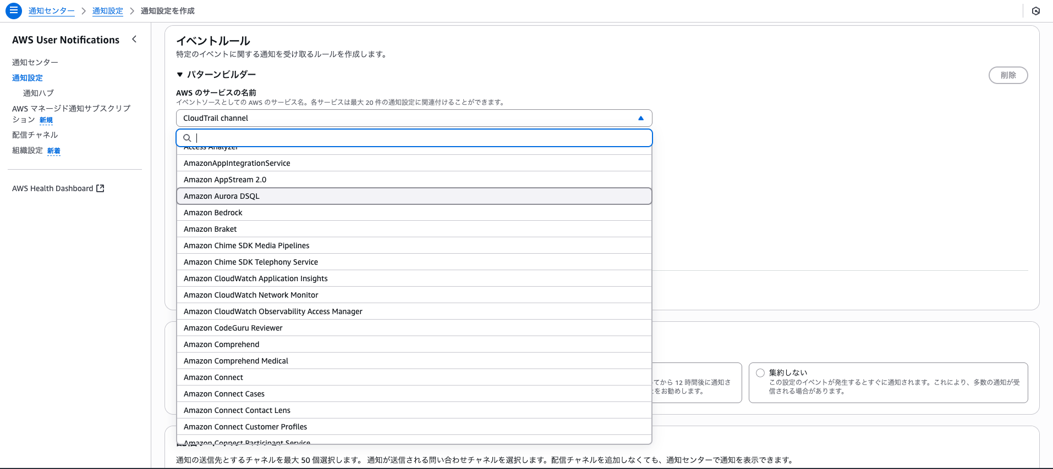Select Amazon Aurora DSQL option

[x=414, y=196]
